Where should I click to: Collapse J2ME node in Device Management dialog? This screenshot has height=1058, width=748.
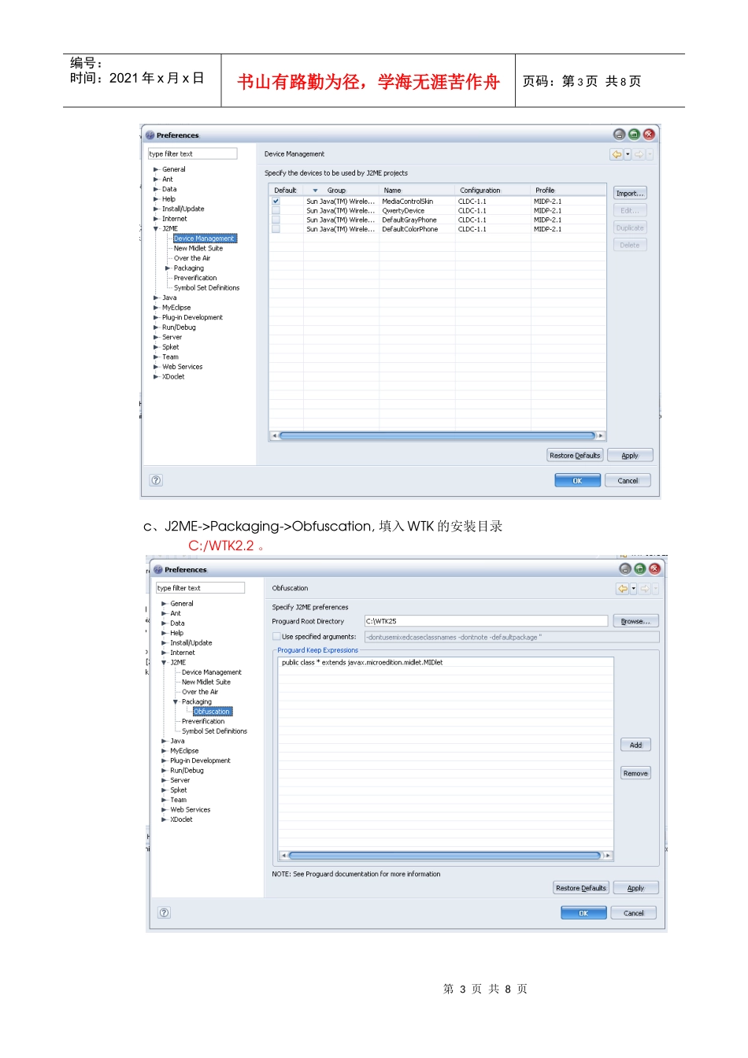[156, 229]
